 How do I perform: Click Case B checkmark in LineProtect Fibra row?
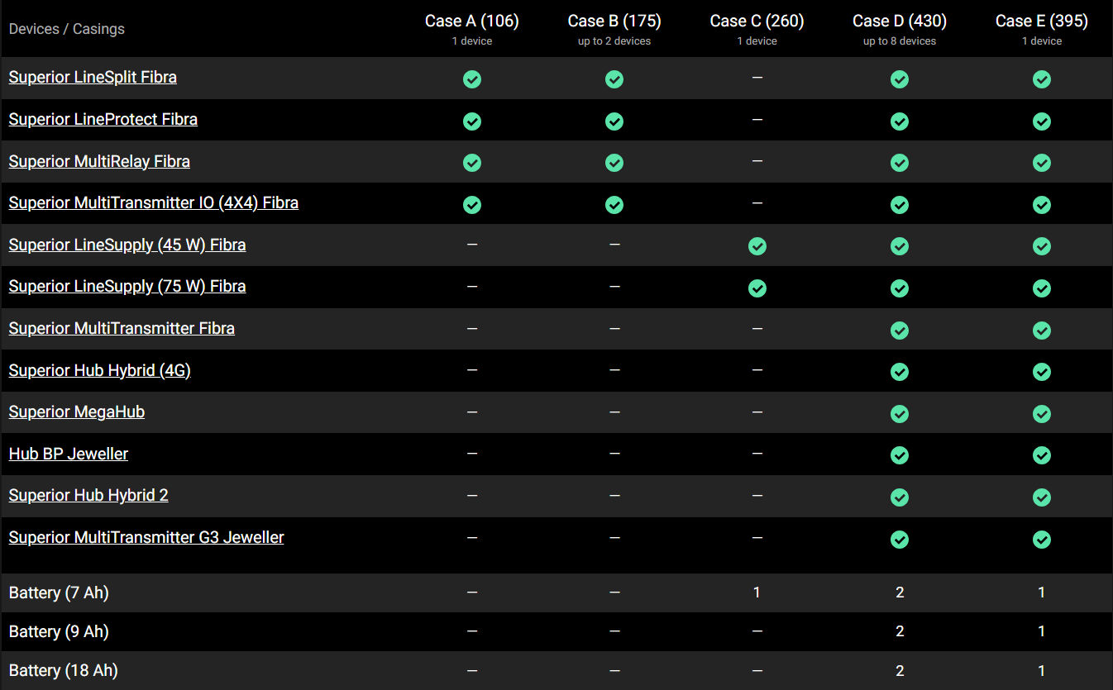click(x=614, y=121)
